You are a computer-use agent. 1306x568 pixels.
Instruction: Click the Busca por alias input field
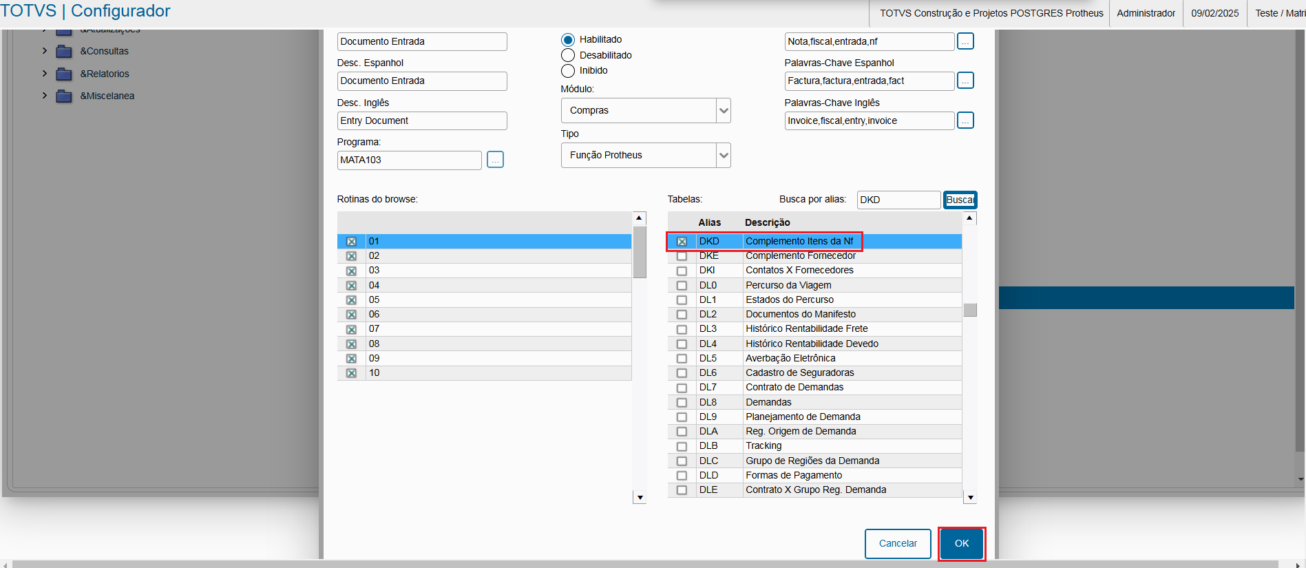(898, 200)
